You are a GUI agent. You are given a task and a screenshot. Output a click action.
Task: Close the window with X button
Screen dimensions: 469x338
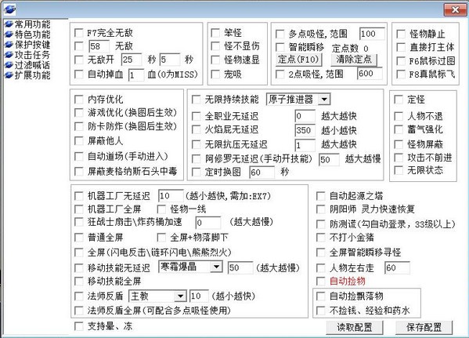point(455,9)
